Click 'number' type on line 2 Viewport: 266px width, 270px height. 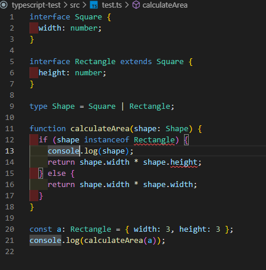(84, 28)
